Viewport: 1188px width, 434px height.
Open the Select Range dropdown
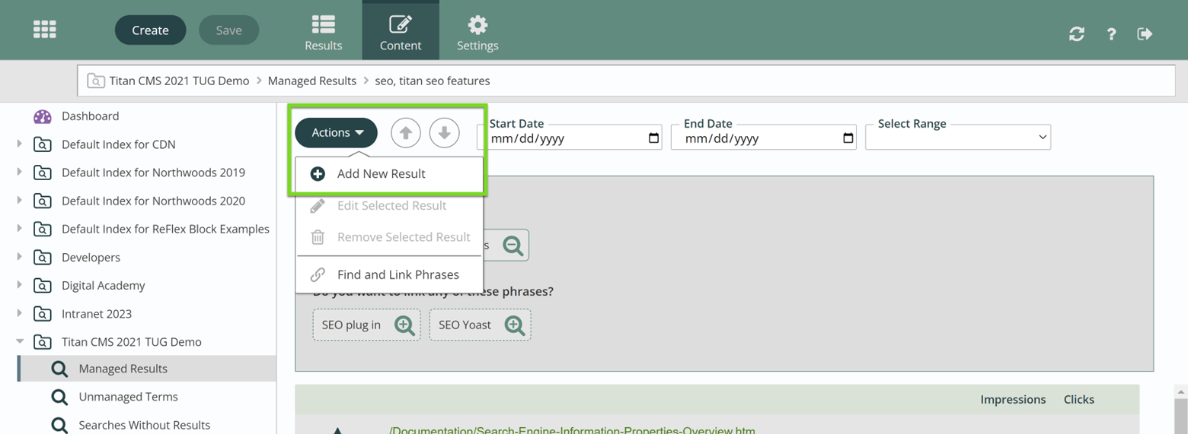click(x=958, y=138)
